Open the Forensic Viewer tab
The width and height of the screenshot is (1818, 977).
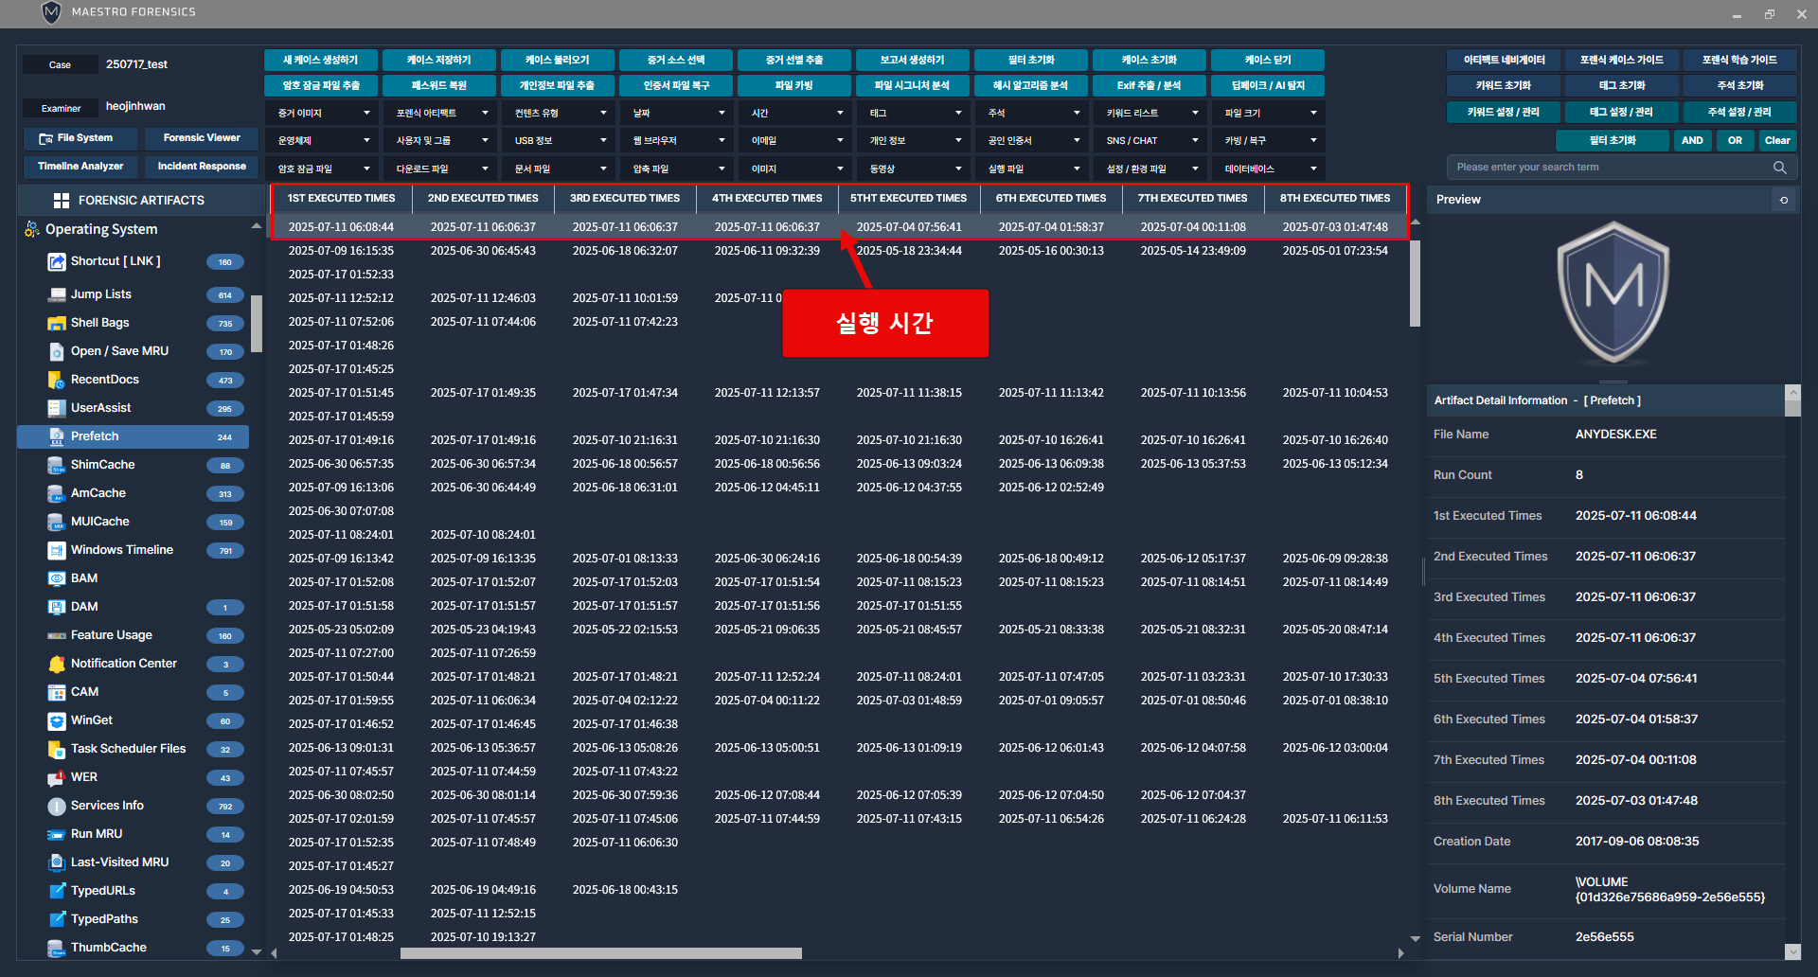click(x=202, y=138)
